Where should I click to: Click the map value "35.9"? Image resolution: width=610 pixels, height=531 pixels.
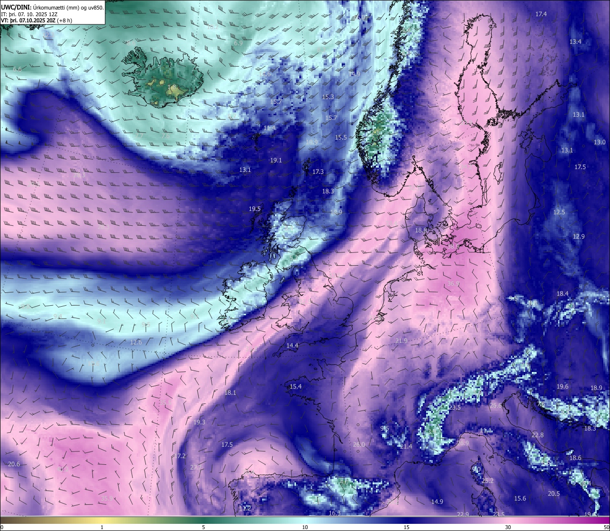(x=107, y=499)
